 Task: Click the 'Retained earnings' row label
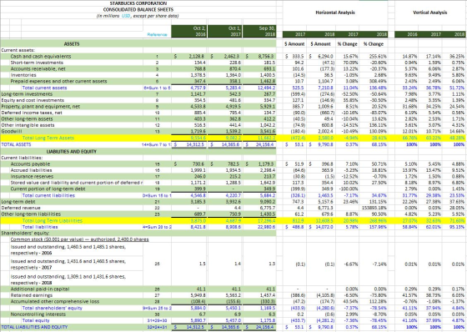coord(32,295)
